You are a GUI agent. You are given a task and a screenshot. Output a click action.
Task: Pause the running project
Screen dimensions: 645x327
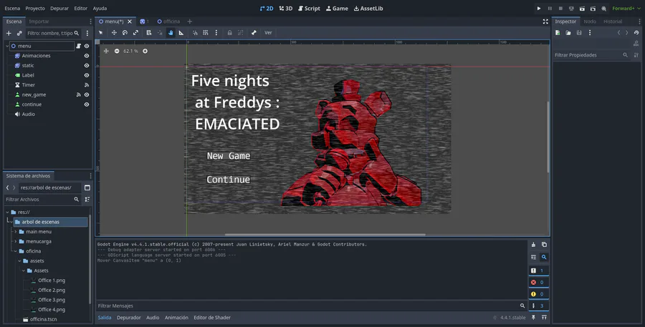(x=550, y=8)
